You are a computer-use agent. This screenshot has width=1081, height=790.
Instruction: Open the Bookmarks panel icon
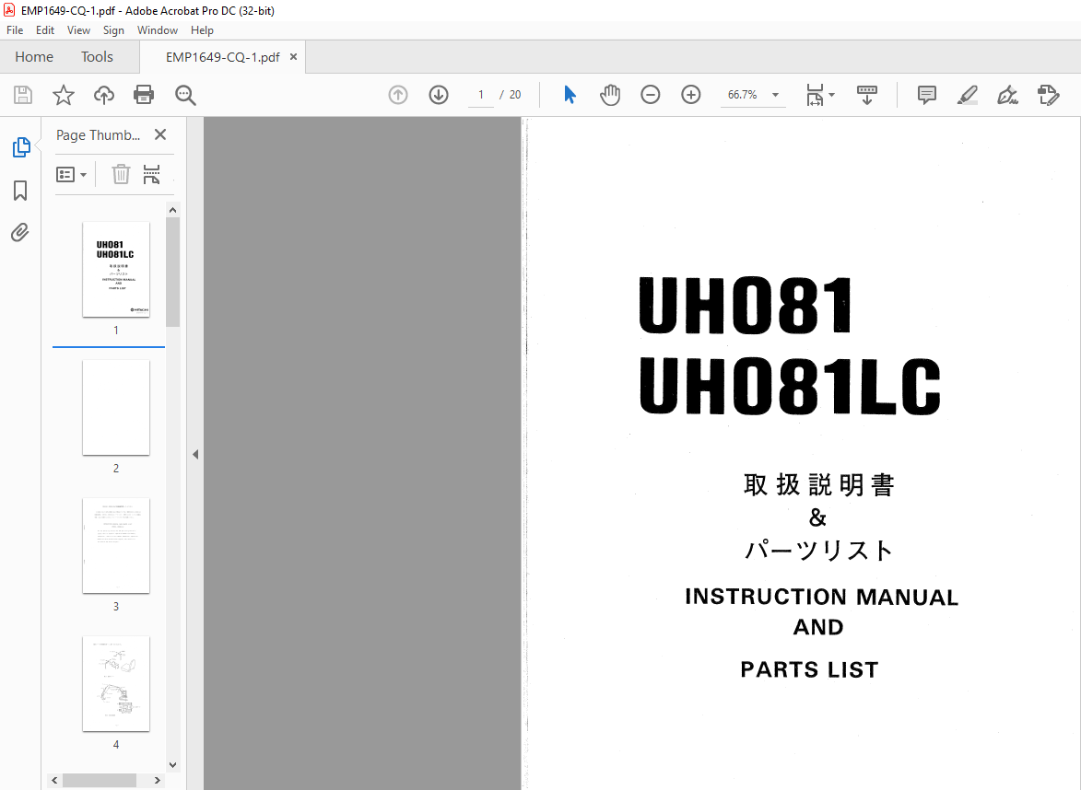(20, 191)
